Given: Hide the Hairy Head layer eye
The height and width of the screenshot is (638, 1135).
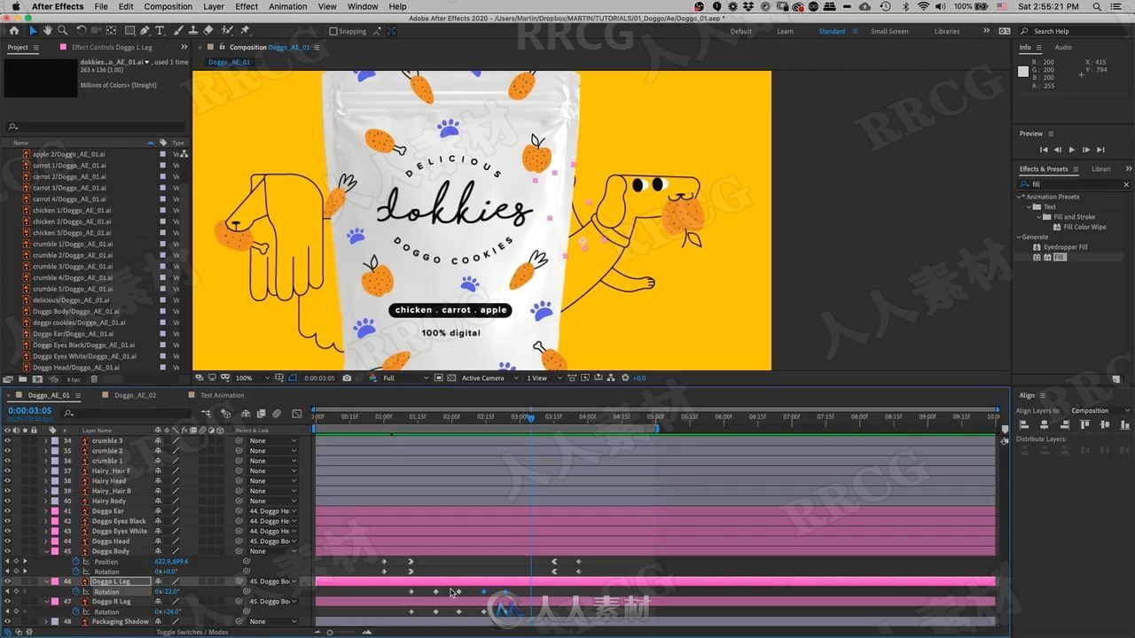Looking at the screenshot, I should pos(8,480).
